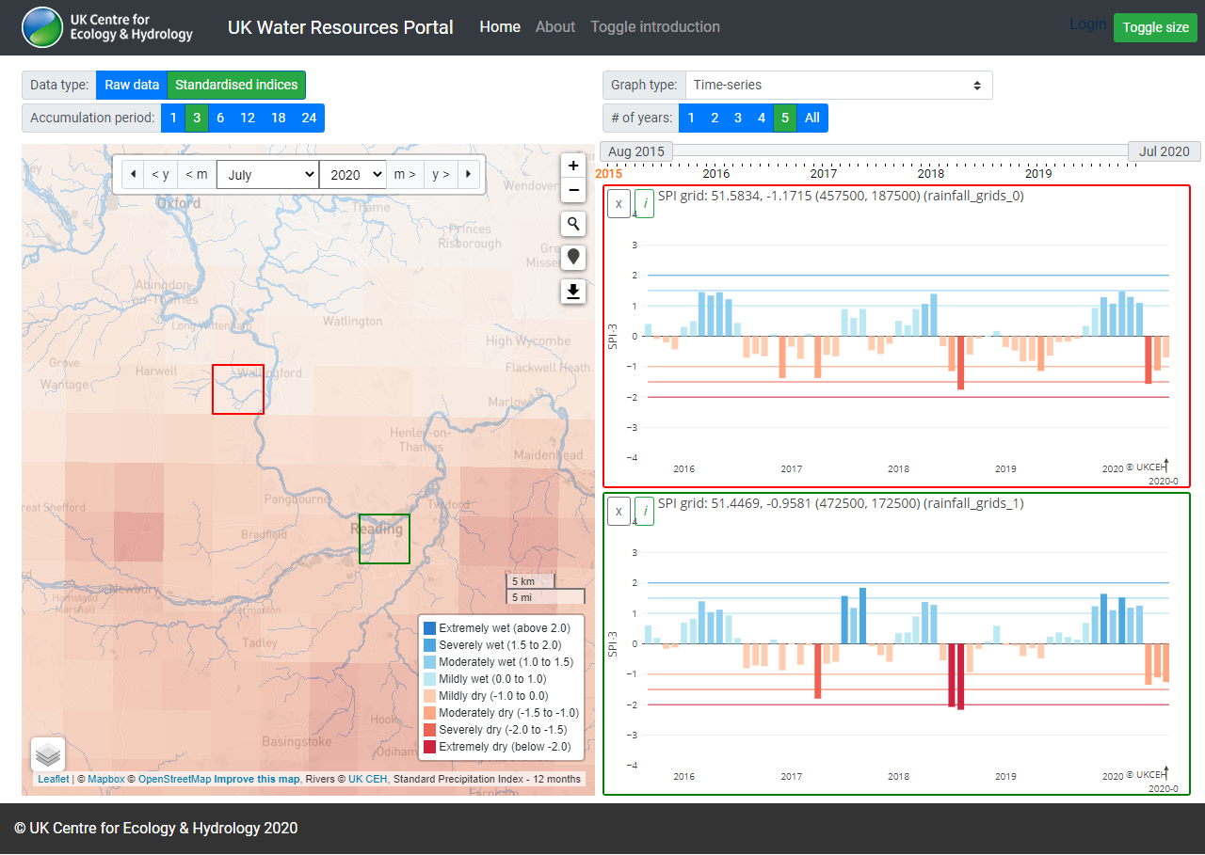Image resolution: width=1205 pixels, height=855 pixels.
Task: Open the Leaflet attribution link
Action: coord(54,779)
